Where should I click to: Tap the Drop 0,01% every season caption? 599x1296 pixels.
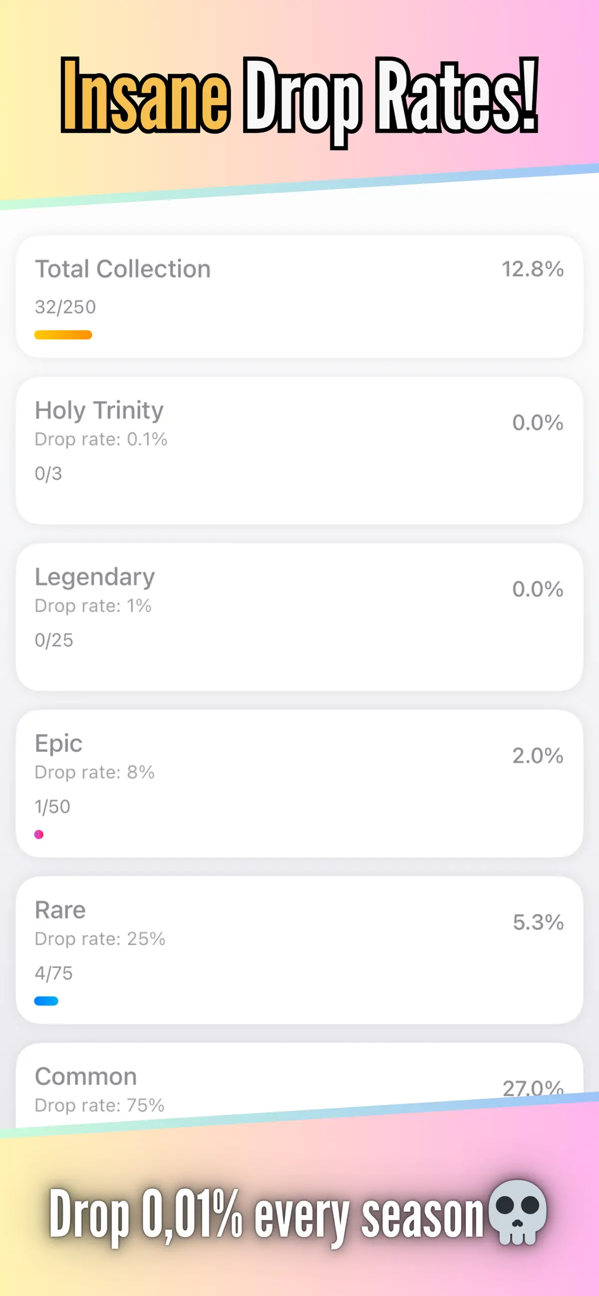tap(266, 1214)
